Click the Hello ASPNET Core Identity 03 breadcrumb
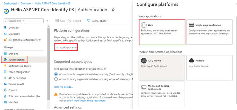The width and height of the screenshot is (237, 110). [53, 3]
